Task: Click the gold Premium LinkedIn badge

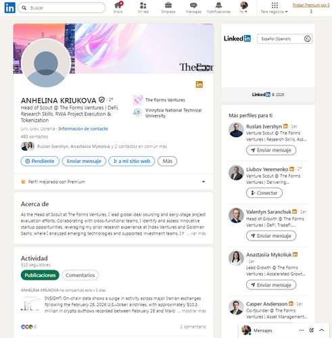Action: [x=199, y=84]
